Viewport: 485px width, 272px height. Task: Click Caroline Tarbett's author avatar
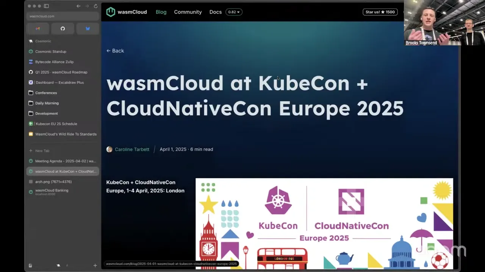tap(110, 149)
